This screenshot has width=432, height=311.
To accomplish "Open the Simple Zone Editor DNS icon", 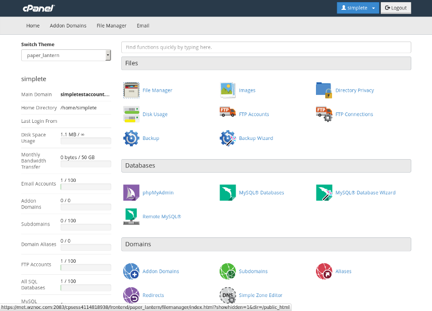I will click(227, 295).
